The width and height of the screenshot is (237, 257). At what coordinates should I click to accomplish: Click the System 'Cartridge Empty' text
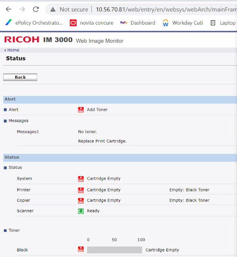coord(104,179)
